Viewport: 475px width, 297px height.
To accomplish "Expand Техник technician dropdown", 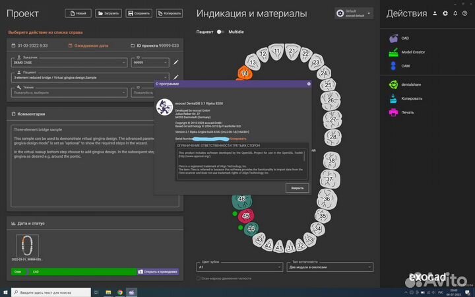I will (x=69, y=92).
